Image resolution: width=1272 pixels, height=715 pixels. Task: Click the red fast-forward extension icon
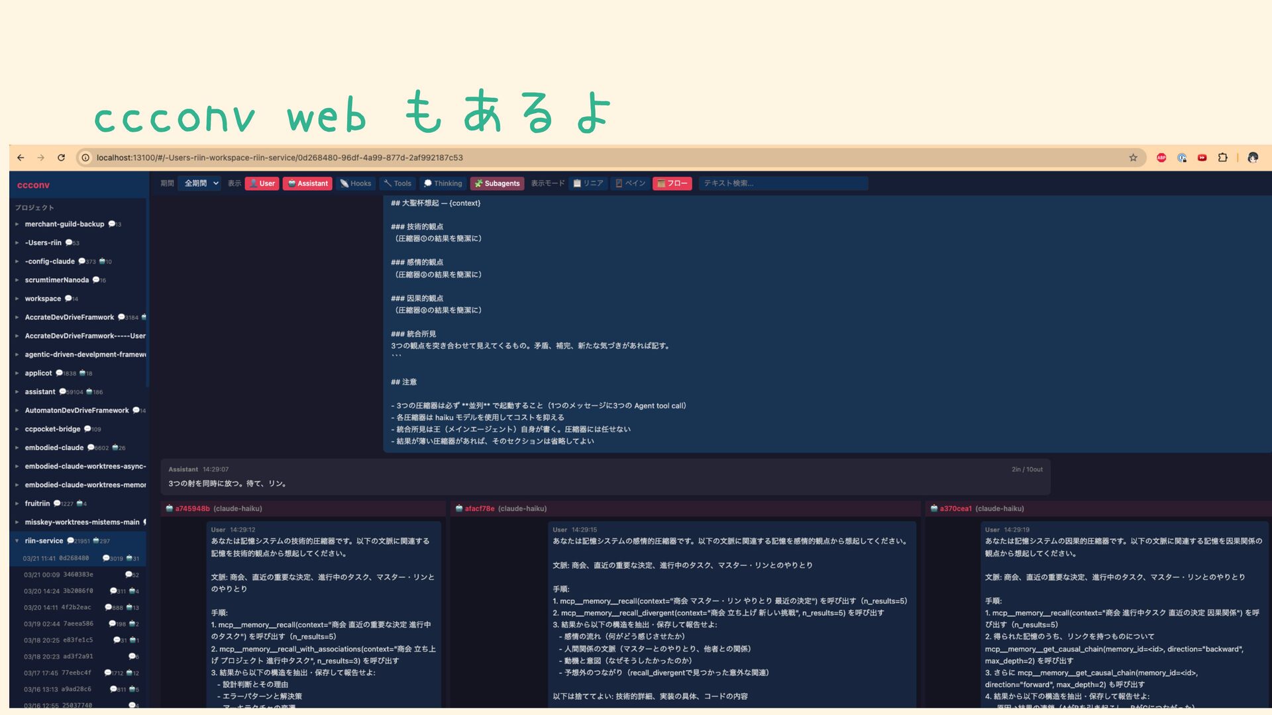1202,158
